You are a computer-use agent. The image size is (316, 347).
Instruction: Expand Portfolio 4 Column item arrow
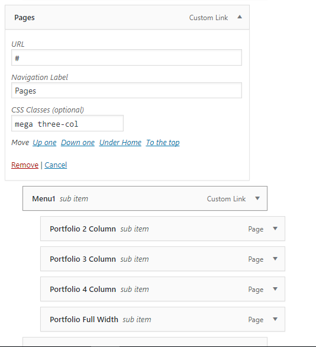(275, 289)
